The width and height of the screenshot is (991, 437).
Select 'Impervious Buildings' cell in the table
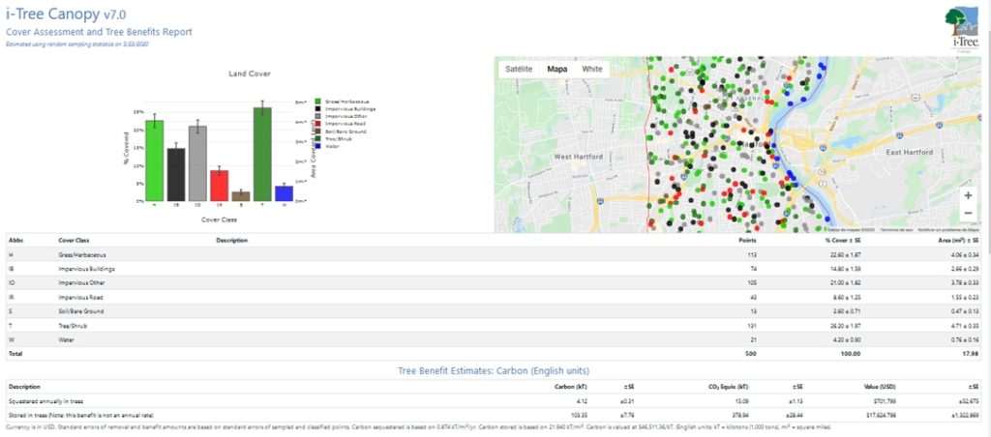tap(86, 269)
